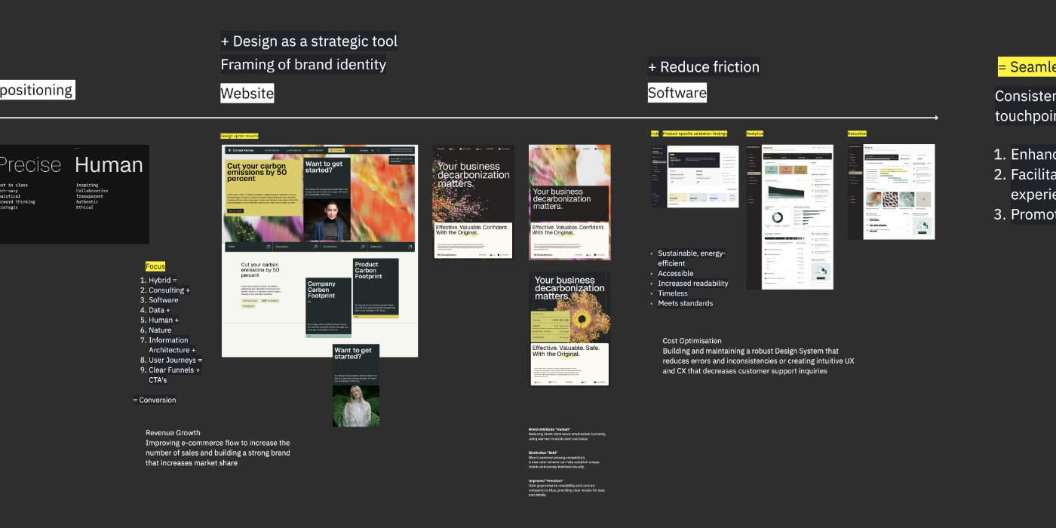Image resolution: width=1056 pixels, height=528 pixels.
Task: Select the sunflower decarbonization poster
Action: (x=569, y=330)
